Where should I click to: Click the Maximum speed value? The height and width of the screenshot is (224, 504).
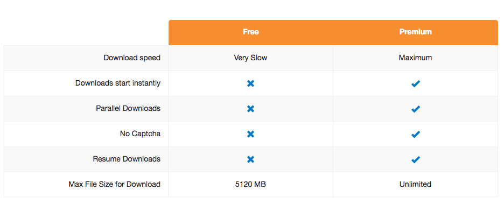click(x=415, y=58)
